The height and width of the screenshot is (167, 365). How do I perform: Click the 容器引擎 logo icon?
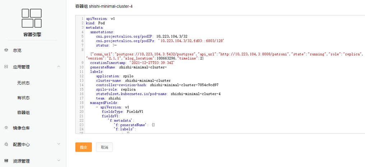coord(32,18)
